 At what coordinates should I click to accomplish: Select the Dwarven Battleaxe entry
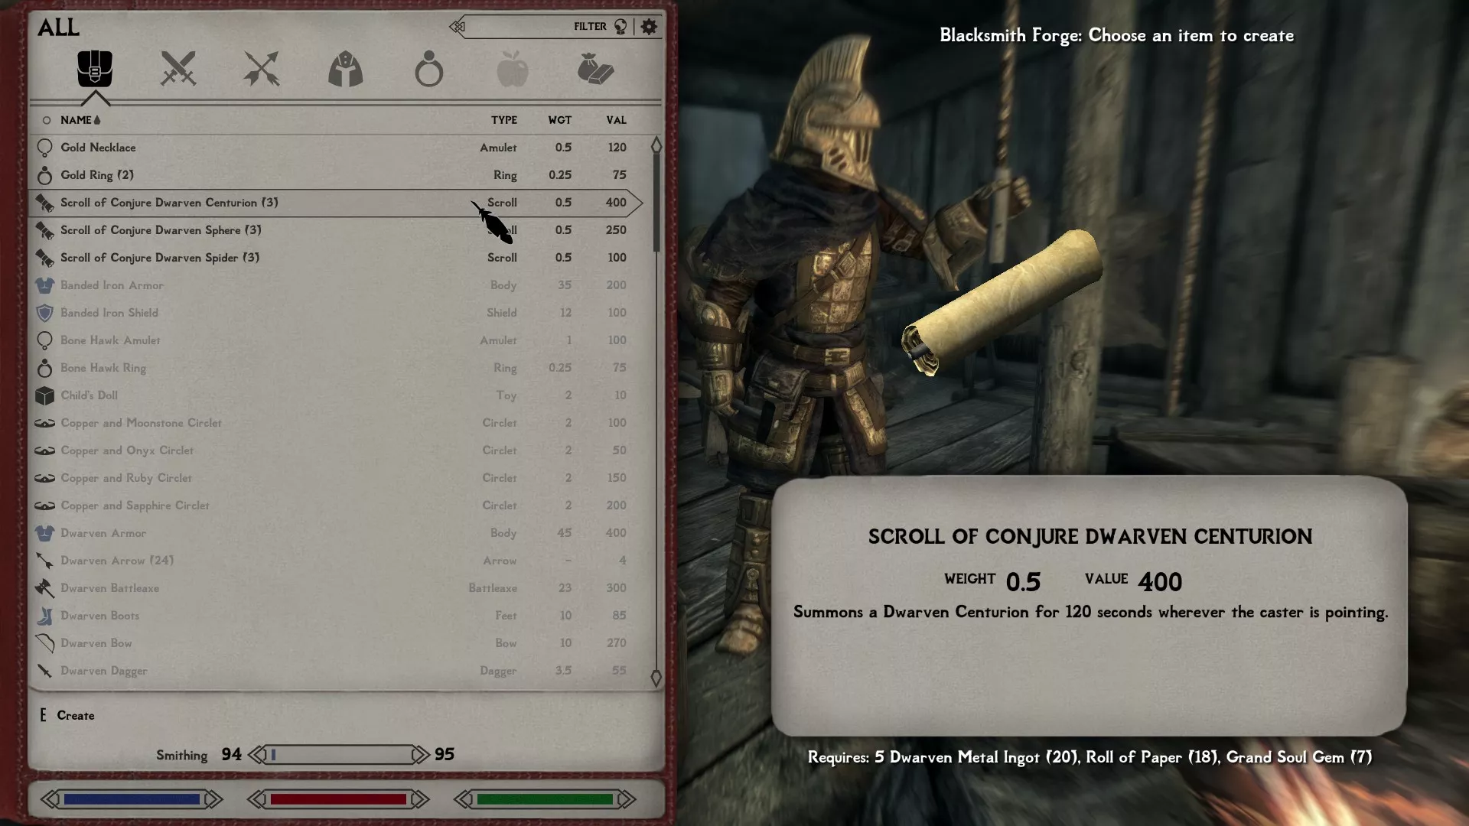click(335, 588)
